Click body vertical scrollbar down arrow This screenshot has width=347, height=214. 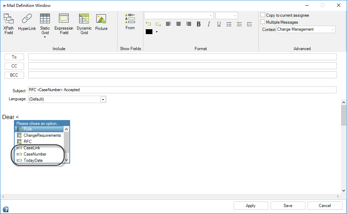tap(344, 191)
